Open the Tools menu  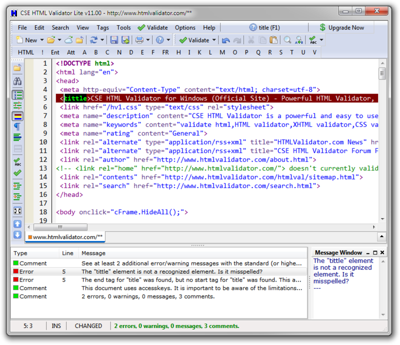(123, 27)
